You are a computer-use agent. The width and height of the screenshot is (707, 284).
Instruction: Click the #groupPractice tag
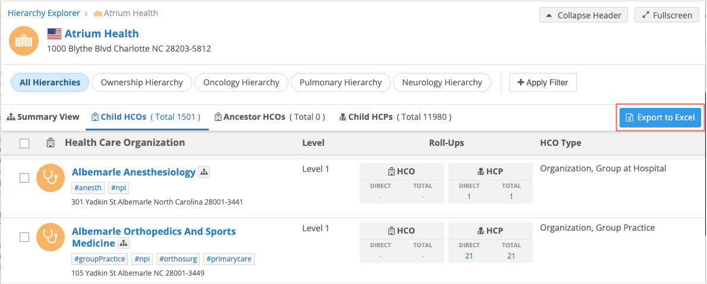point(100,259)
